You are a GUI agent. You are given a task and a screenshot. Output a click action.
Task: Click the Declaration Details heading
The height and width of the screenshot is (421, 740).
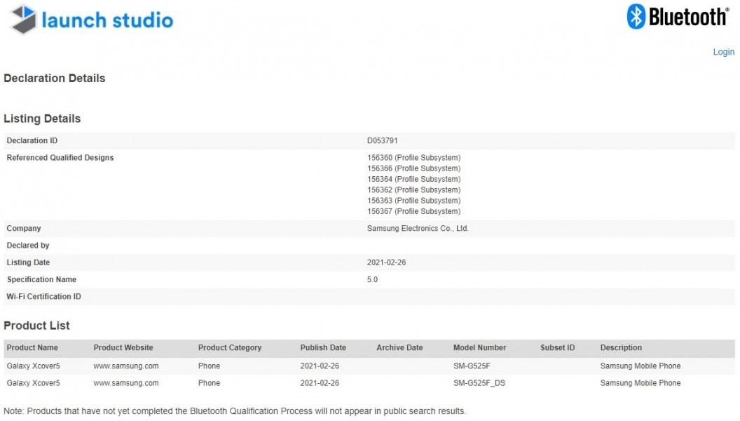pyautogui.click(x=54, y=79)
